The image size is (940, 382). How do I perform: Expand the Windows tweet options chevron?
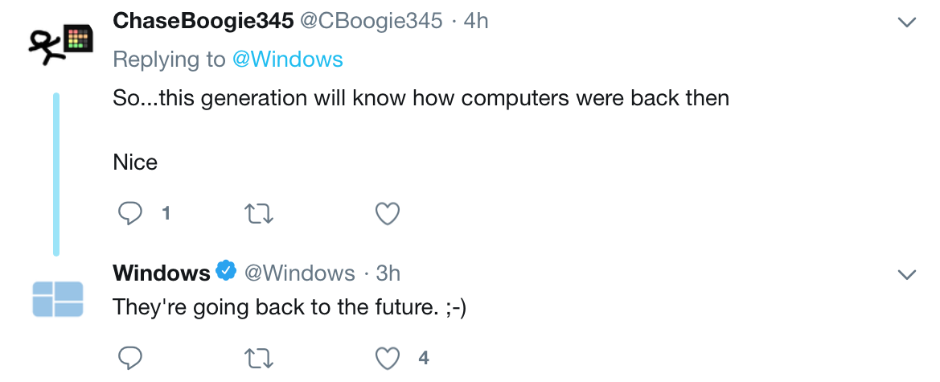click(x=906, y=275)
